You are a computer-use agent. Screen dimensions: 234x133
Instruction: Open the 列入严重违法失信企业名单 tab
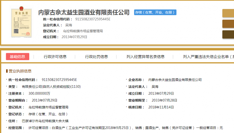tap(209, 57)
